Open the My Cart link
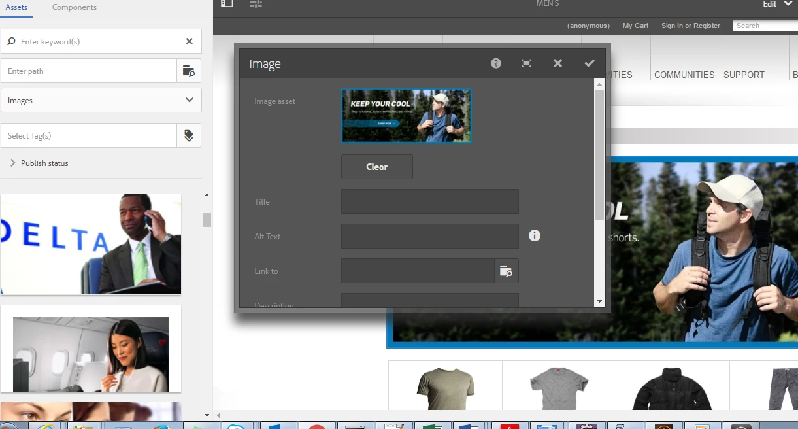 pyautogui.click(x=635, y=26)
